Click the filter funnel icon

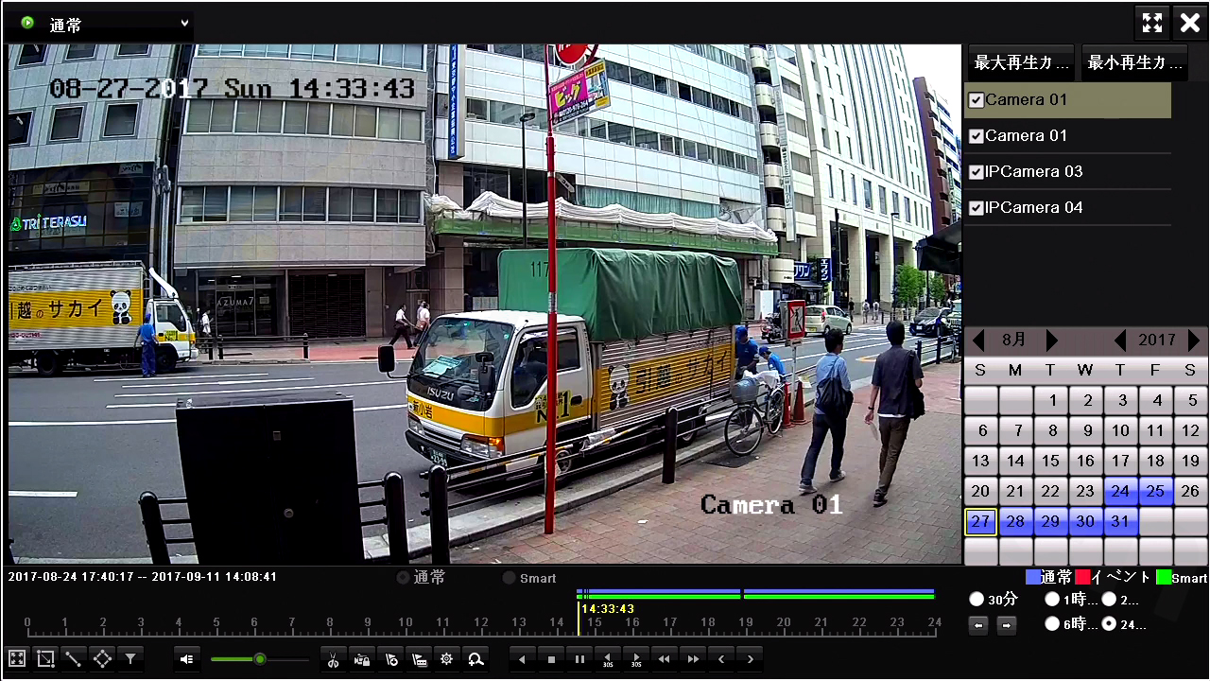point(131,658)
